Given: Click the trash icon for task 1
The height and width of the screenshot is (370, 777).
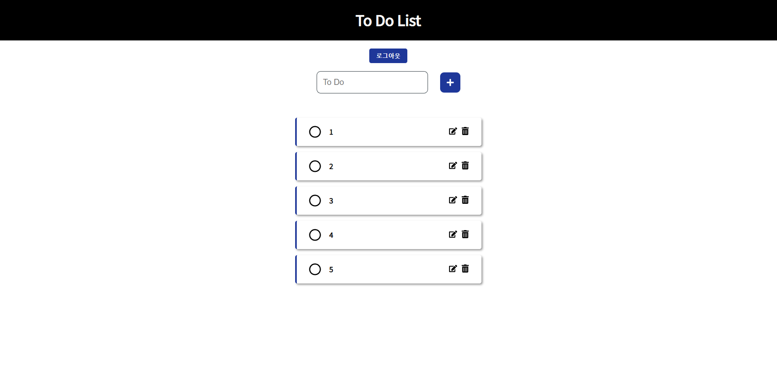Looking at the screenshot, I should click(x=465, y=131).
